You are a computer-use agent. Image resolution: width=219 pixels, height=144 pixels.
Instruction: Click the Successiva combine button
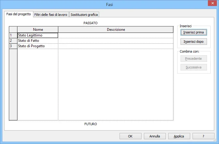[x=193, y=67]
